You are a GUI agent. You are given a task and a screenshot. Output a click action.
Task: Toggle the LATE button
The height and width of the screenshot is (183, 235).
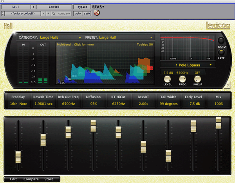[x=221, y=52]
